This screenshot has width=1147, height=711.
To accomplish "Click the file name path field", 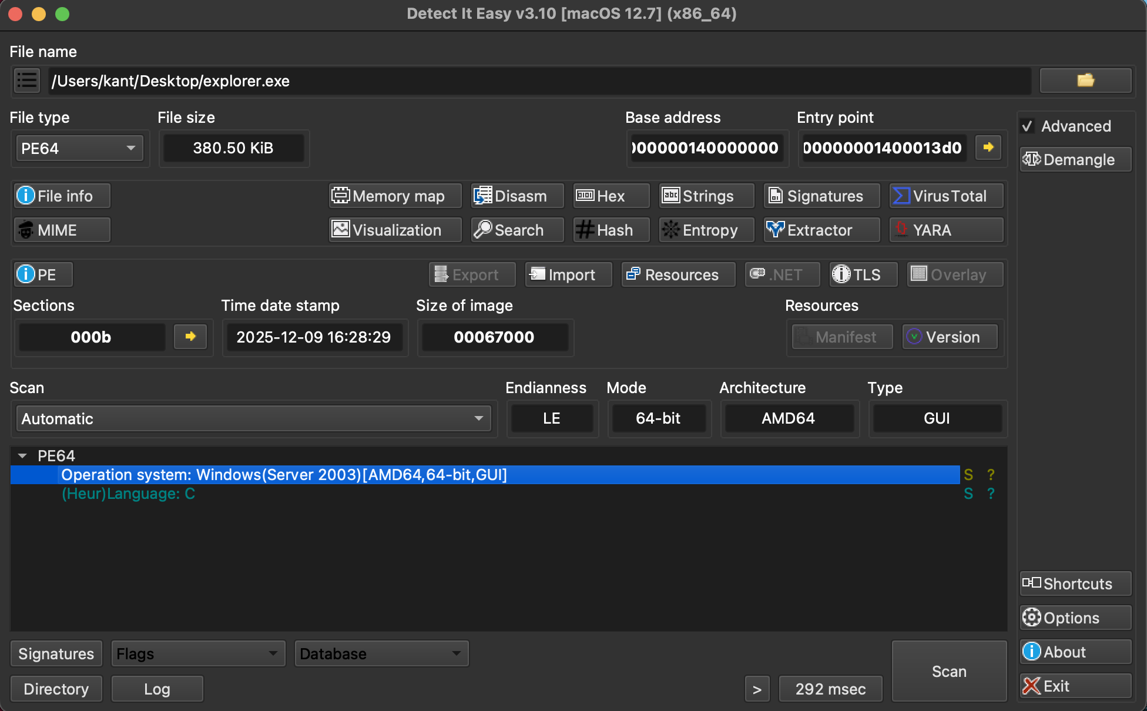I will click(539, 81).
